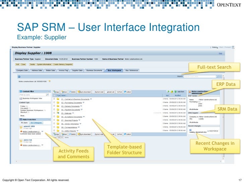This screenshot has height=183, width=244.
Task: Check box for 02 - Purchasing Documents
Action: pos(54,103)
